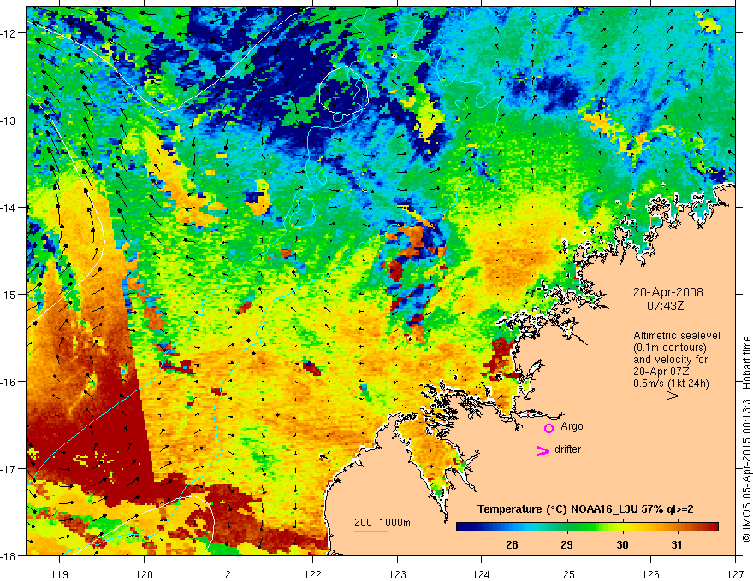Click the latitude label '-13'

[x=9, y=120]
